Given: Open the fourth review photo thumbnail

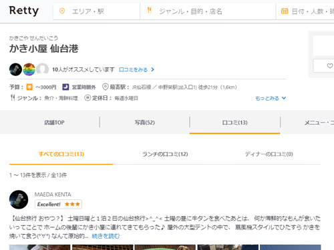Looking at the screenshot, I should pyautogui.click(x=228, y=247).
